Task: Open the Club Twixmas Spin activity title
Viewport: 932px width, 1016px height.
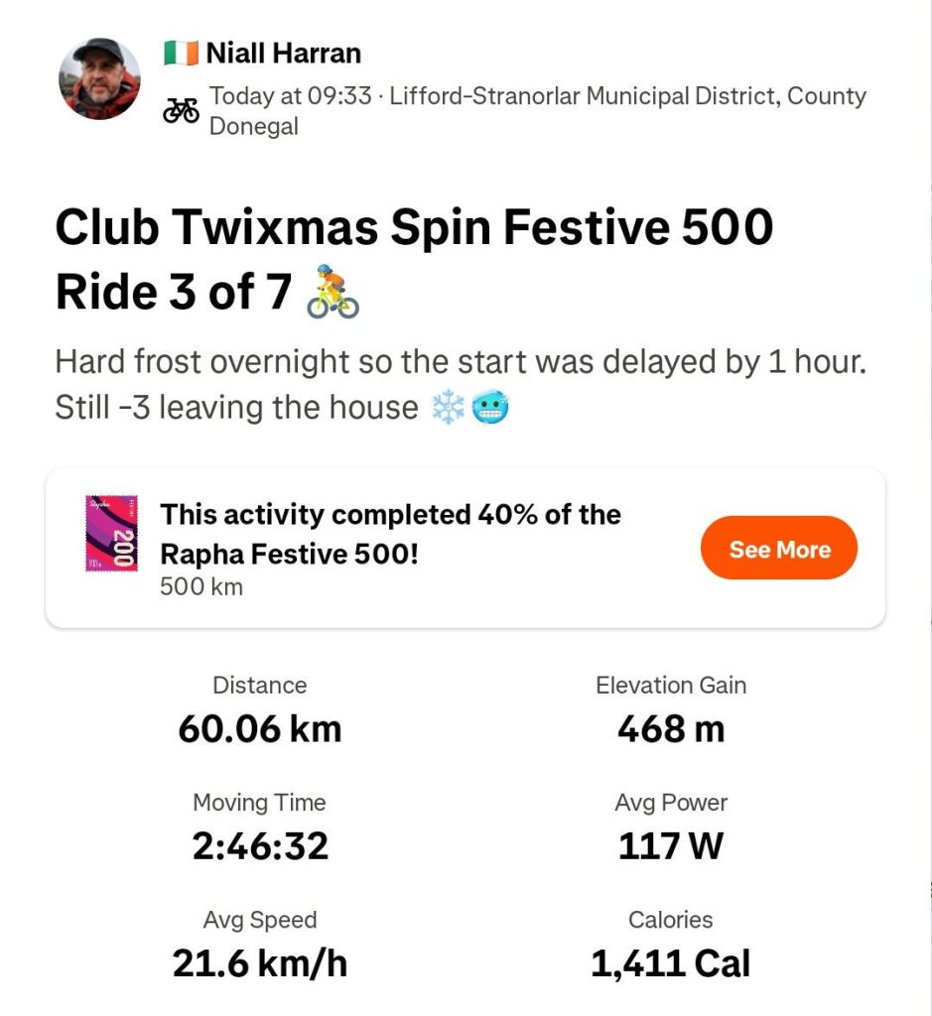Action: (414, 228)
